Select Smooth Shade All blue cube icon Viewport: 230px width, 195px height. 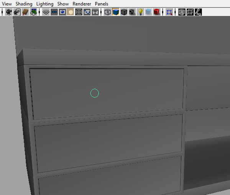[116, 12]
